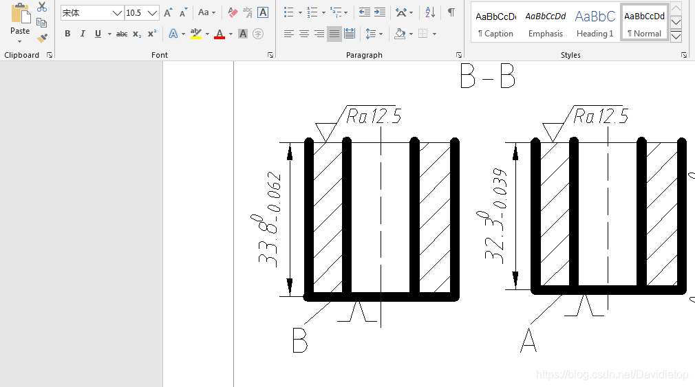This screenshot has width=695, height=387.
Task: Toggle Subscript formatting
Action: (x=137, y=34)
